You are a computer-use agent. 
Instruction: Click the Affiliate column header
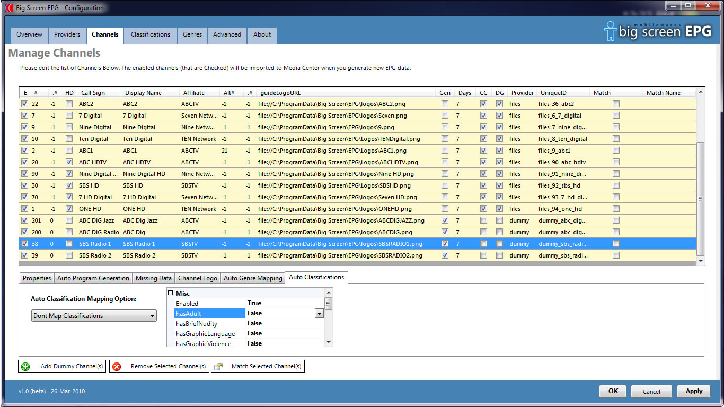[x=193, y=93]
